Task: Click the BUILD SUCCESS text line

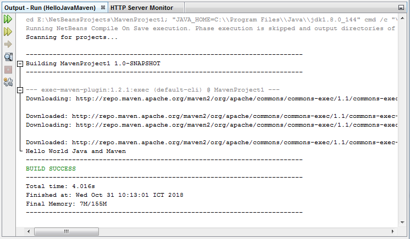Action: (51, 169)
